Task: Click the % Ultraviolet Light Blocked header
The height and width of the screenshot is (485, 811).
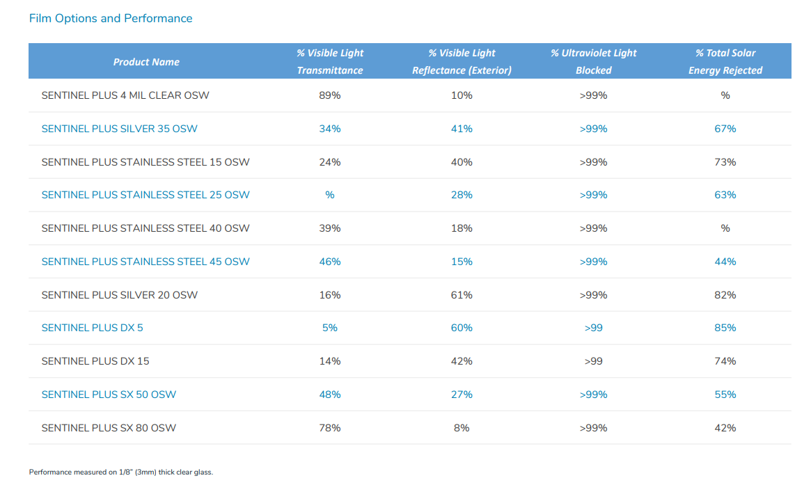Action: coord(593,61)
